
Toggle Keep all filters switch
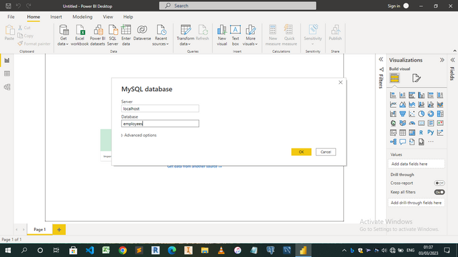coord(439,192)
